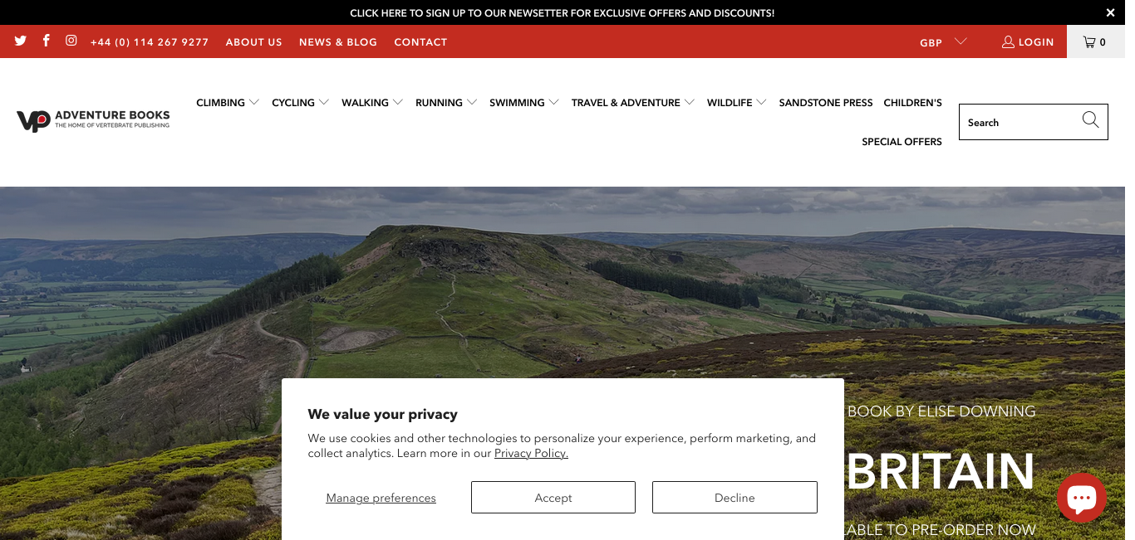Expand the Wildlife menu
Screen dimensions: 1135x540
point(736,103)
